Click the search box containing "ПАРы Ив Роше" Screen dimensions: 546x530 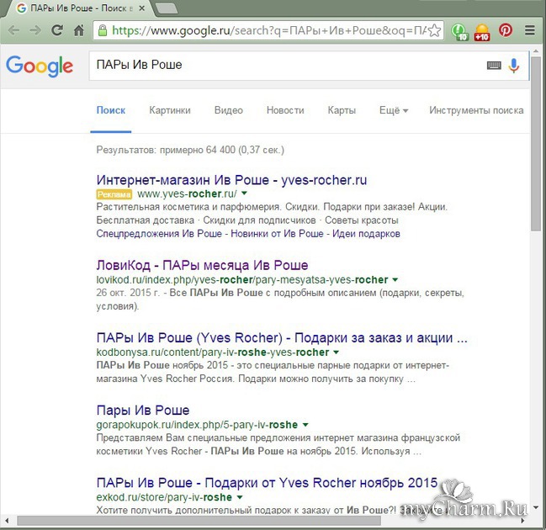tap(286, 66)
